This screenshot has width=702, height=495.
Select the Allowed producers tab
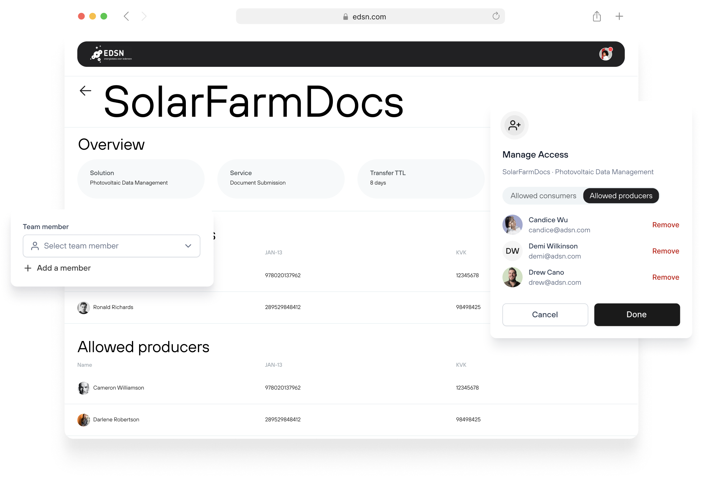click(621, 196)
